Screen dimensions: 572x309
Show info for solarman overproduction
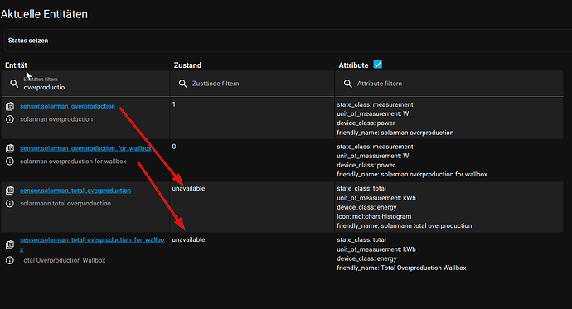[x=10, y=119]
